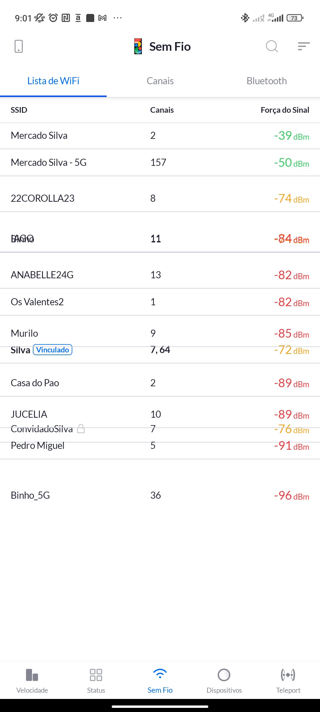Tap the Pixel phone icon in title

click(x=138, y=46)
